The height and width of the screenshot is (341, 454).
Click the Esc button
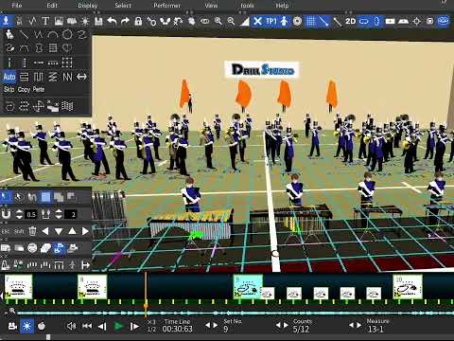pos(6,231)
